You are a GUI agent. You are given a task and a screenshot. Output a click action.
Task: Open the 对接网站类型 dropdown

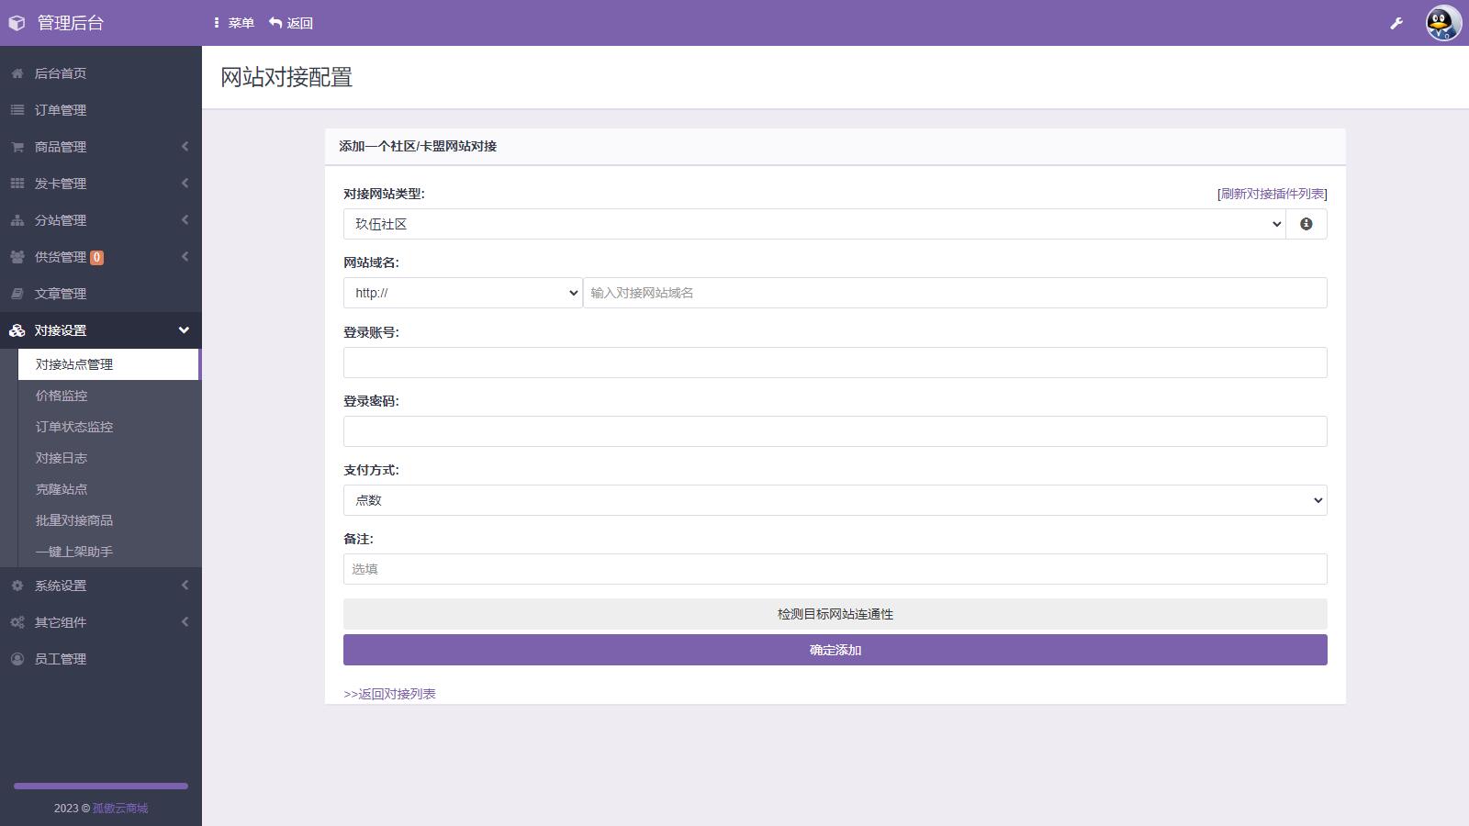click(813, 224)
